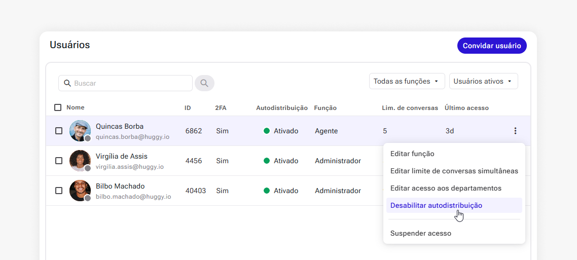
Task: Click Quincas Borba's avatar photo
Action: coord(80,131)
